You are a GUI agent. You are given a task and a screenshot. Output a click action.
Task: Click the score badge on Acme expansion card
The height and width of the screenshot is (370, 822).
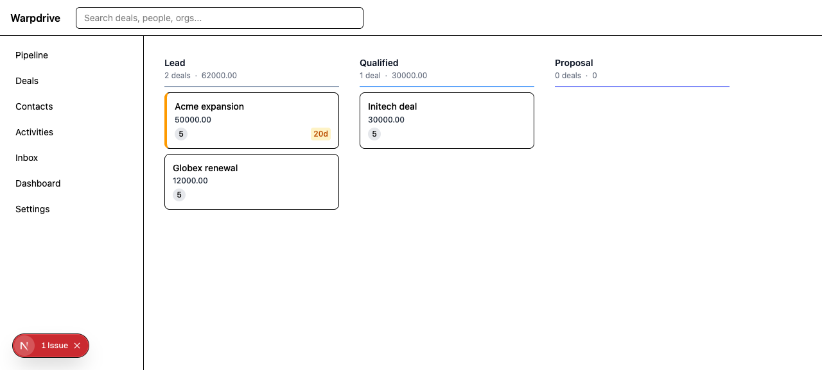tap(181, 134)
